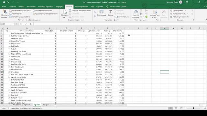Open the Анализ "что если" dropdown
This screenshot has height=116, width=207.
click(x=155, y=14)
